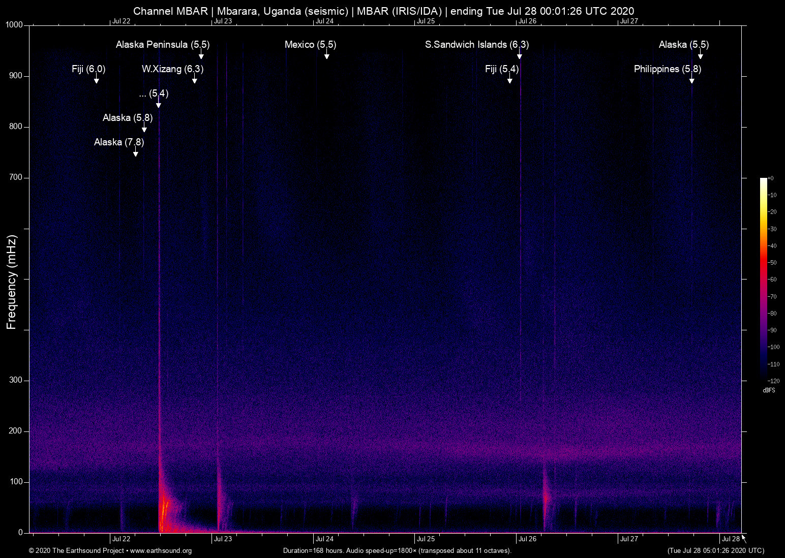Click the Alaska (5.5) label at top right
The image size is (785, 558).
pos(684,45)
